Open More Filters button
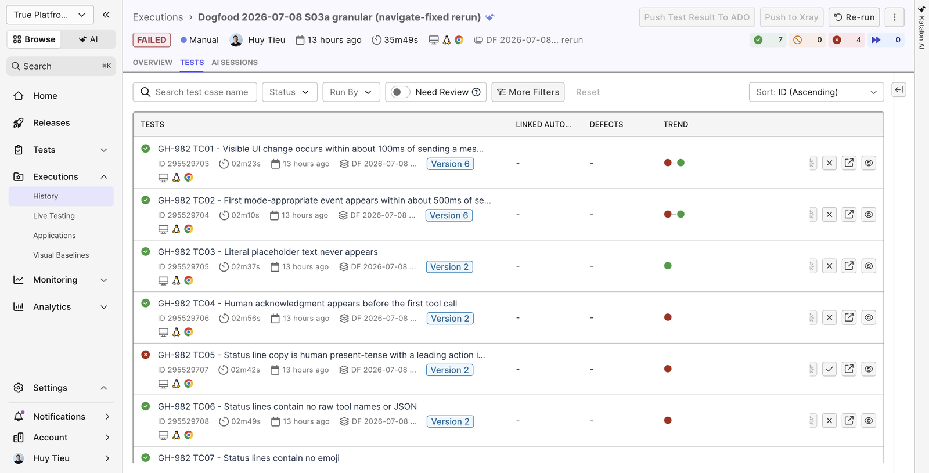This screenshot has width=929, height=473. click(x=528, y=92)
